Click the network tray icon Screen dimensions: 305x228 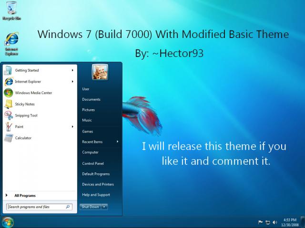pos(268,222)
